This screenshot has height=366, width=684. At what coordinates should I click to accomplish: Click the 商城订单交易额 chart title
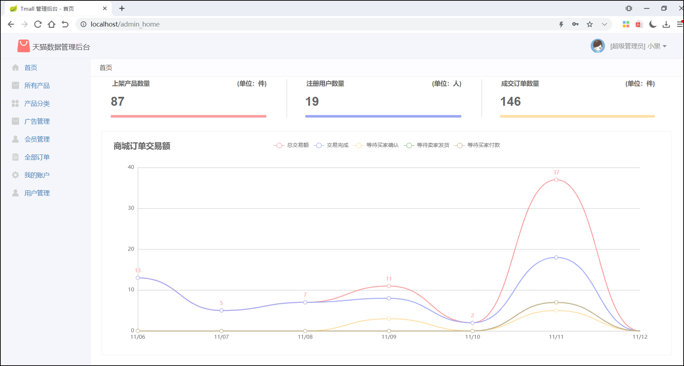click(x=142, y=146)
